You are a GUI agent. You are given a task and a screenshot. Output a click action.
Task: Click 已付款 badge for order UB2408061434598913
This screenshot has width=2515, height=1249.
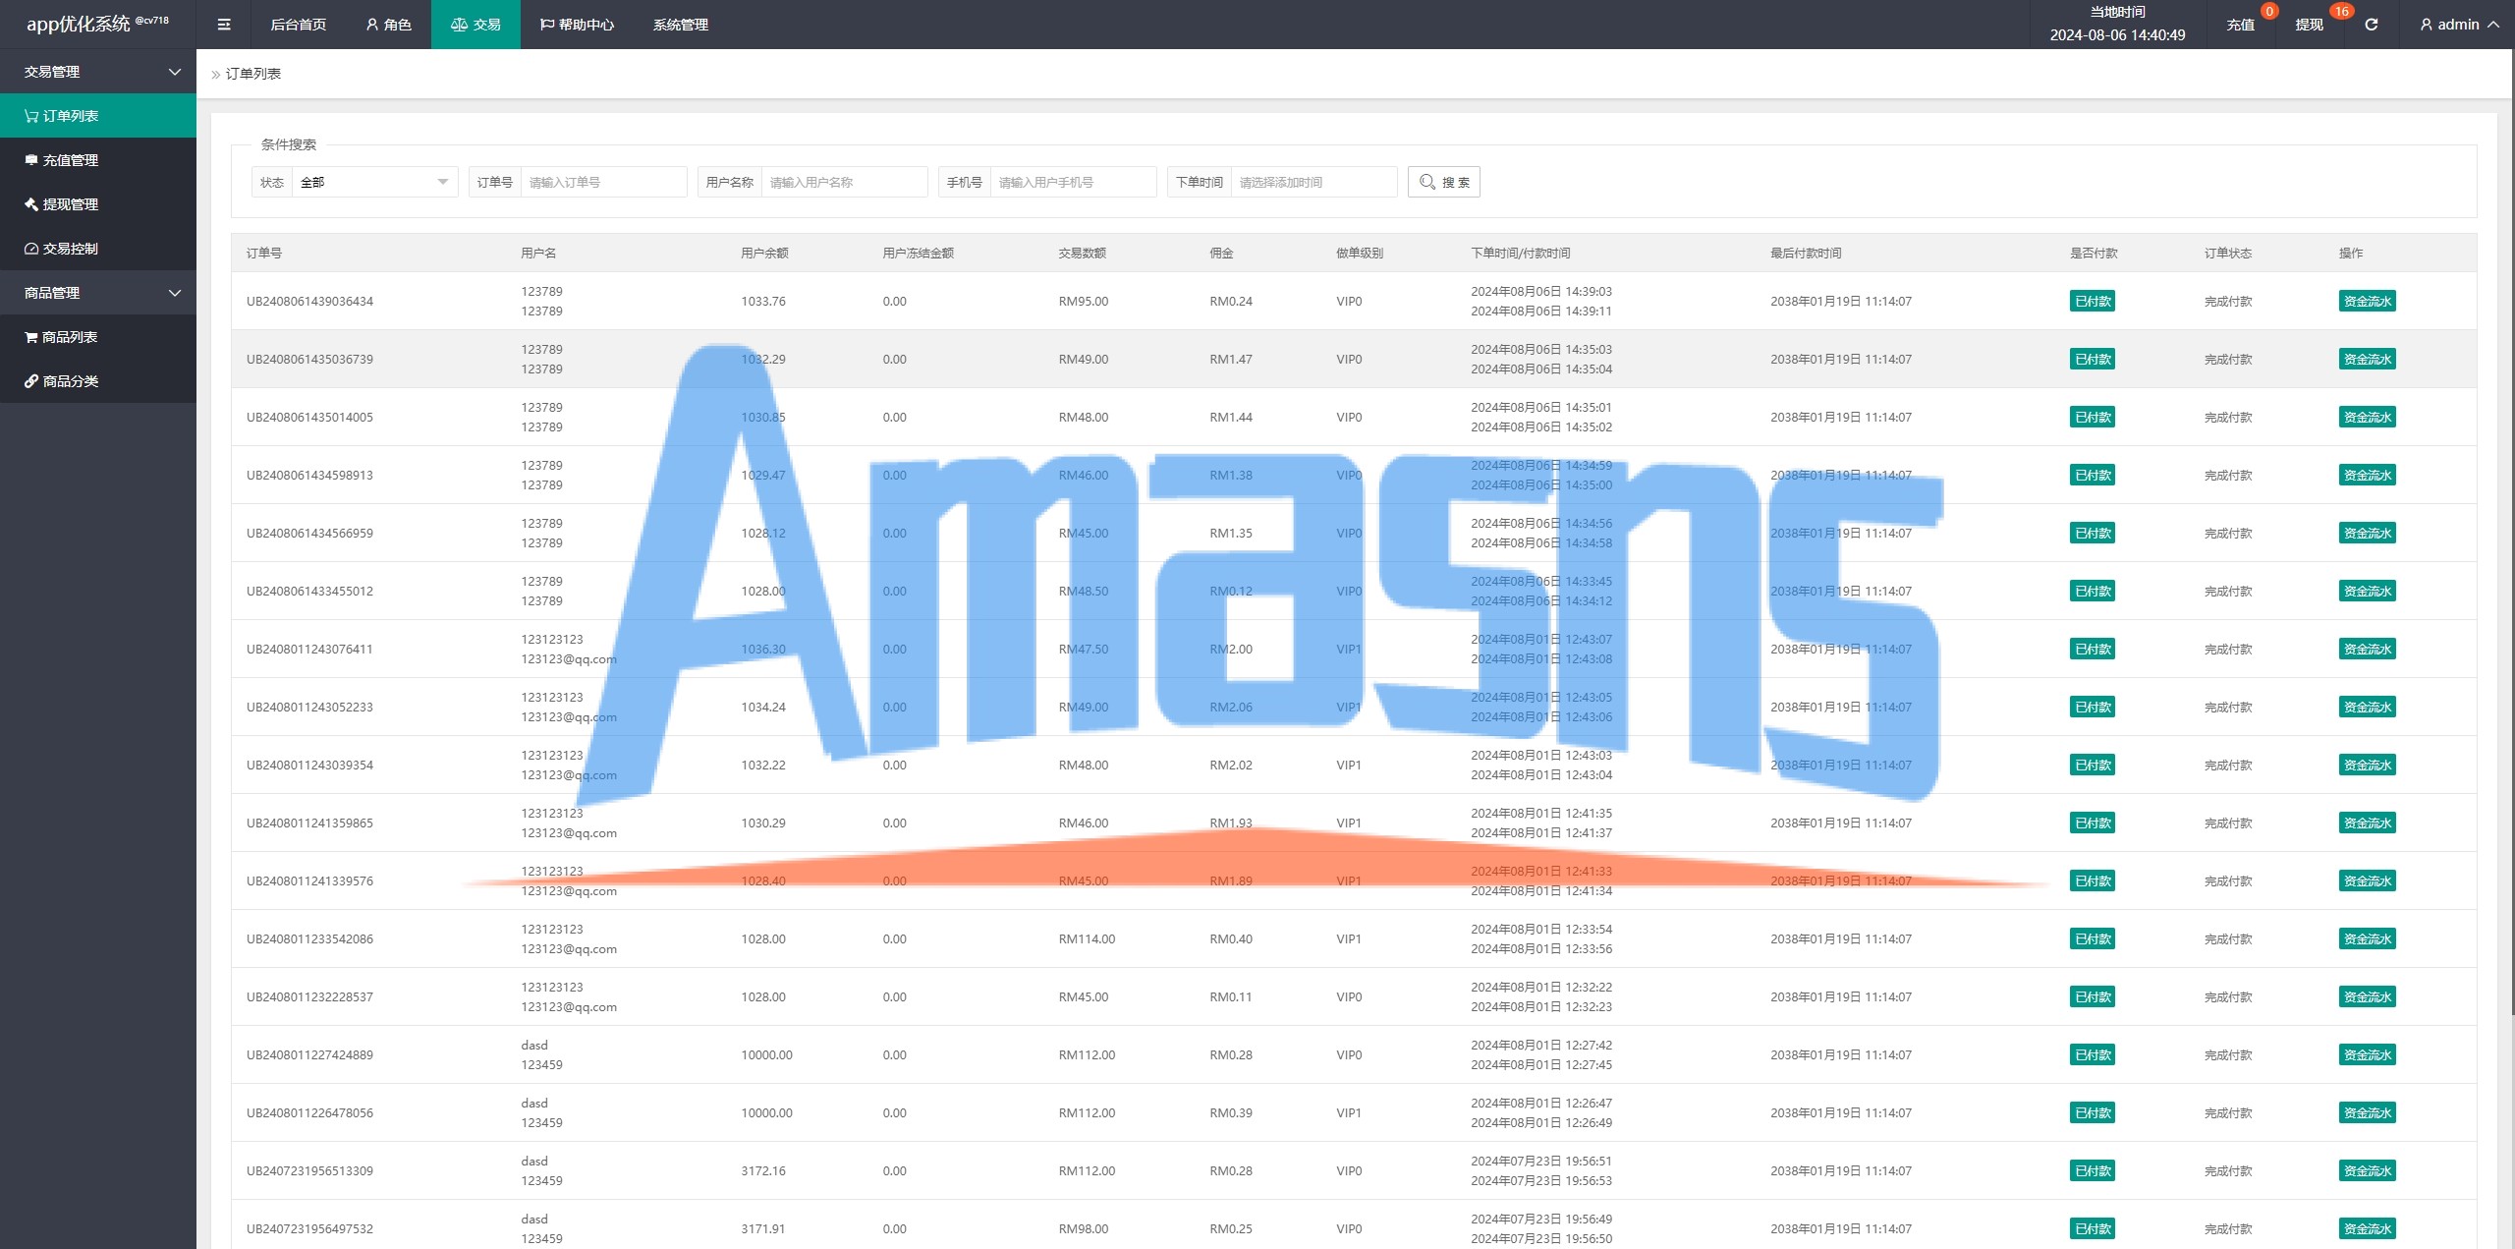click(x=2093, y=475)
